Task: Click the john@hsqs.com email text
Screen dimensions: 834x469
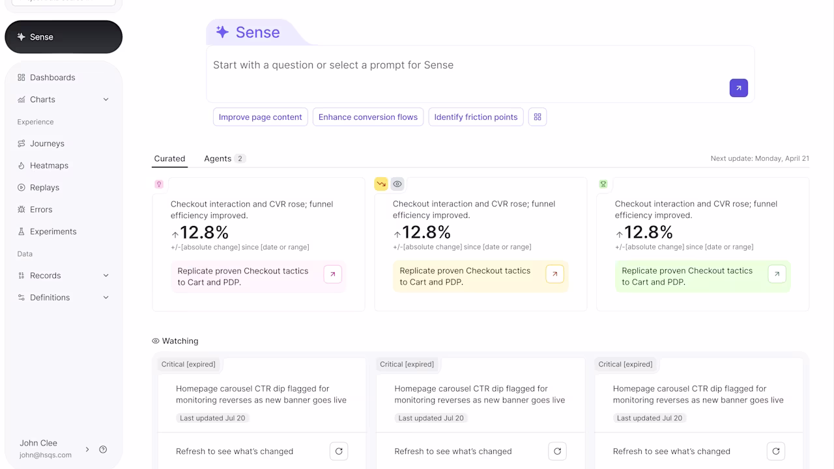Action: coord(46,455)
